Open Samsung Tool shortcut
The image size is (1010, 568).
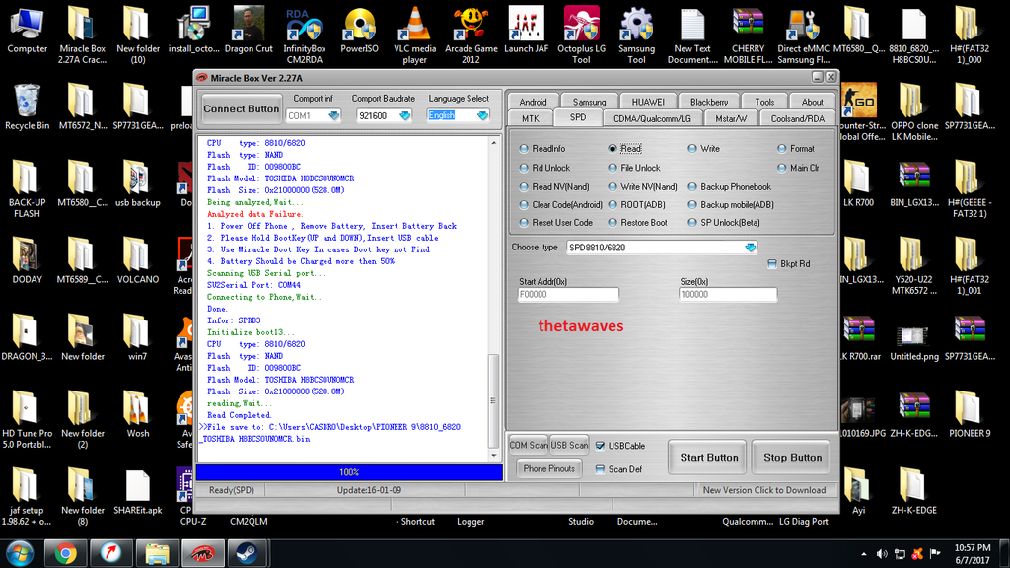[636, 35]
